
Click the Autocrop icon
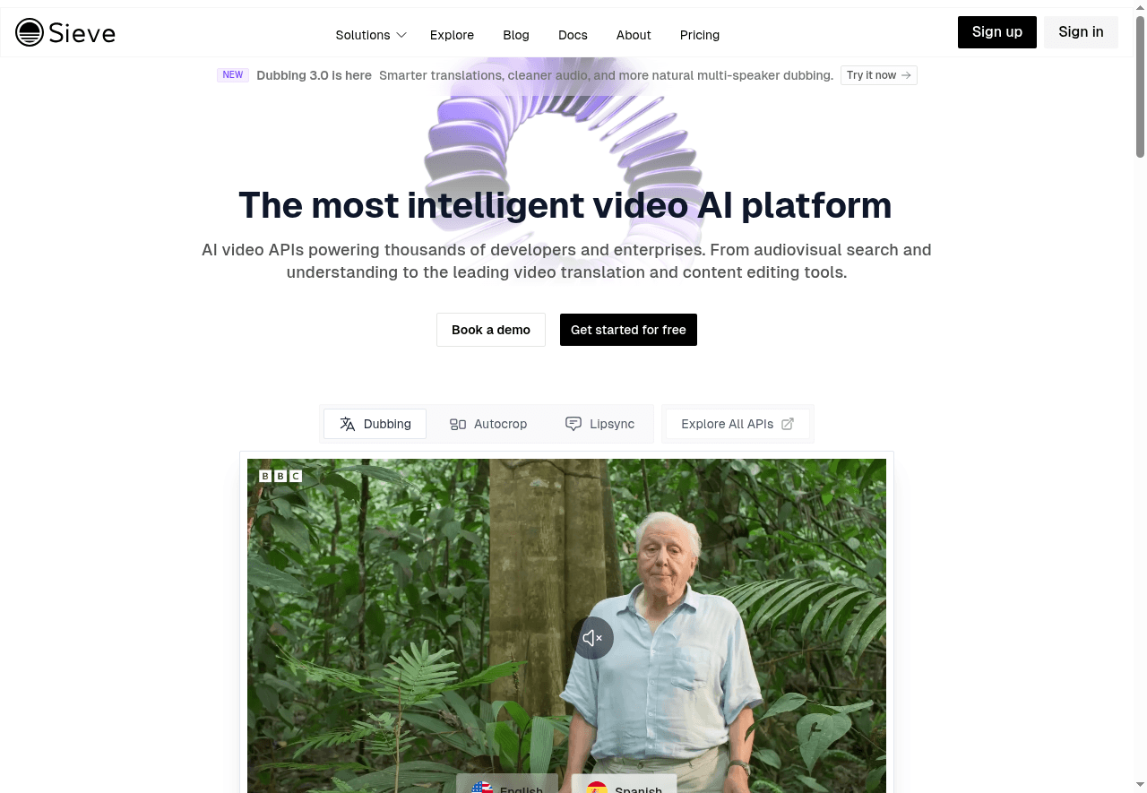point(458,424)
